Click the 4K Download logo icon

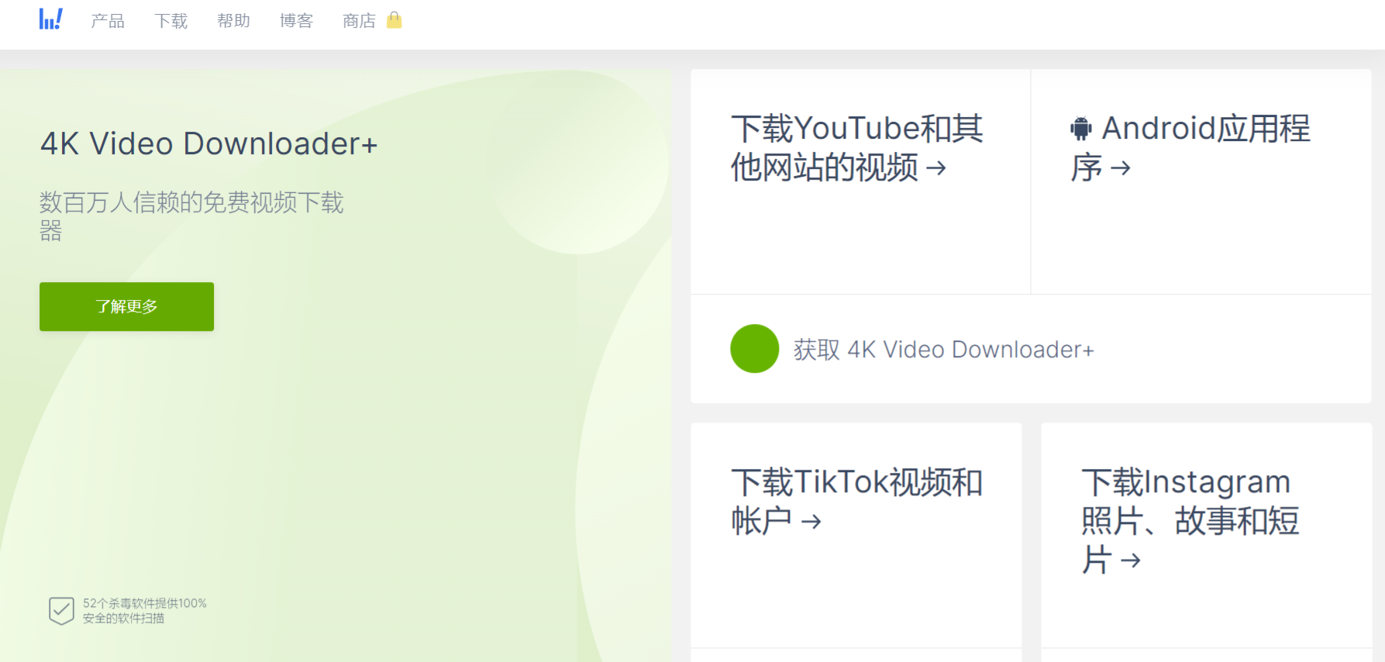[51, 19]
